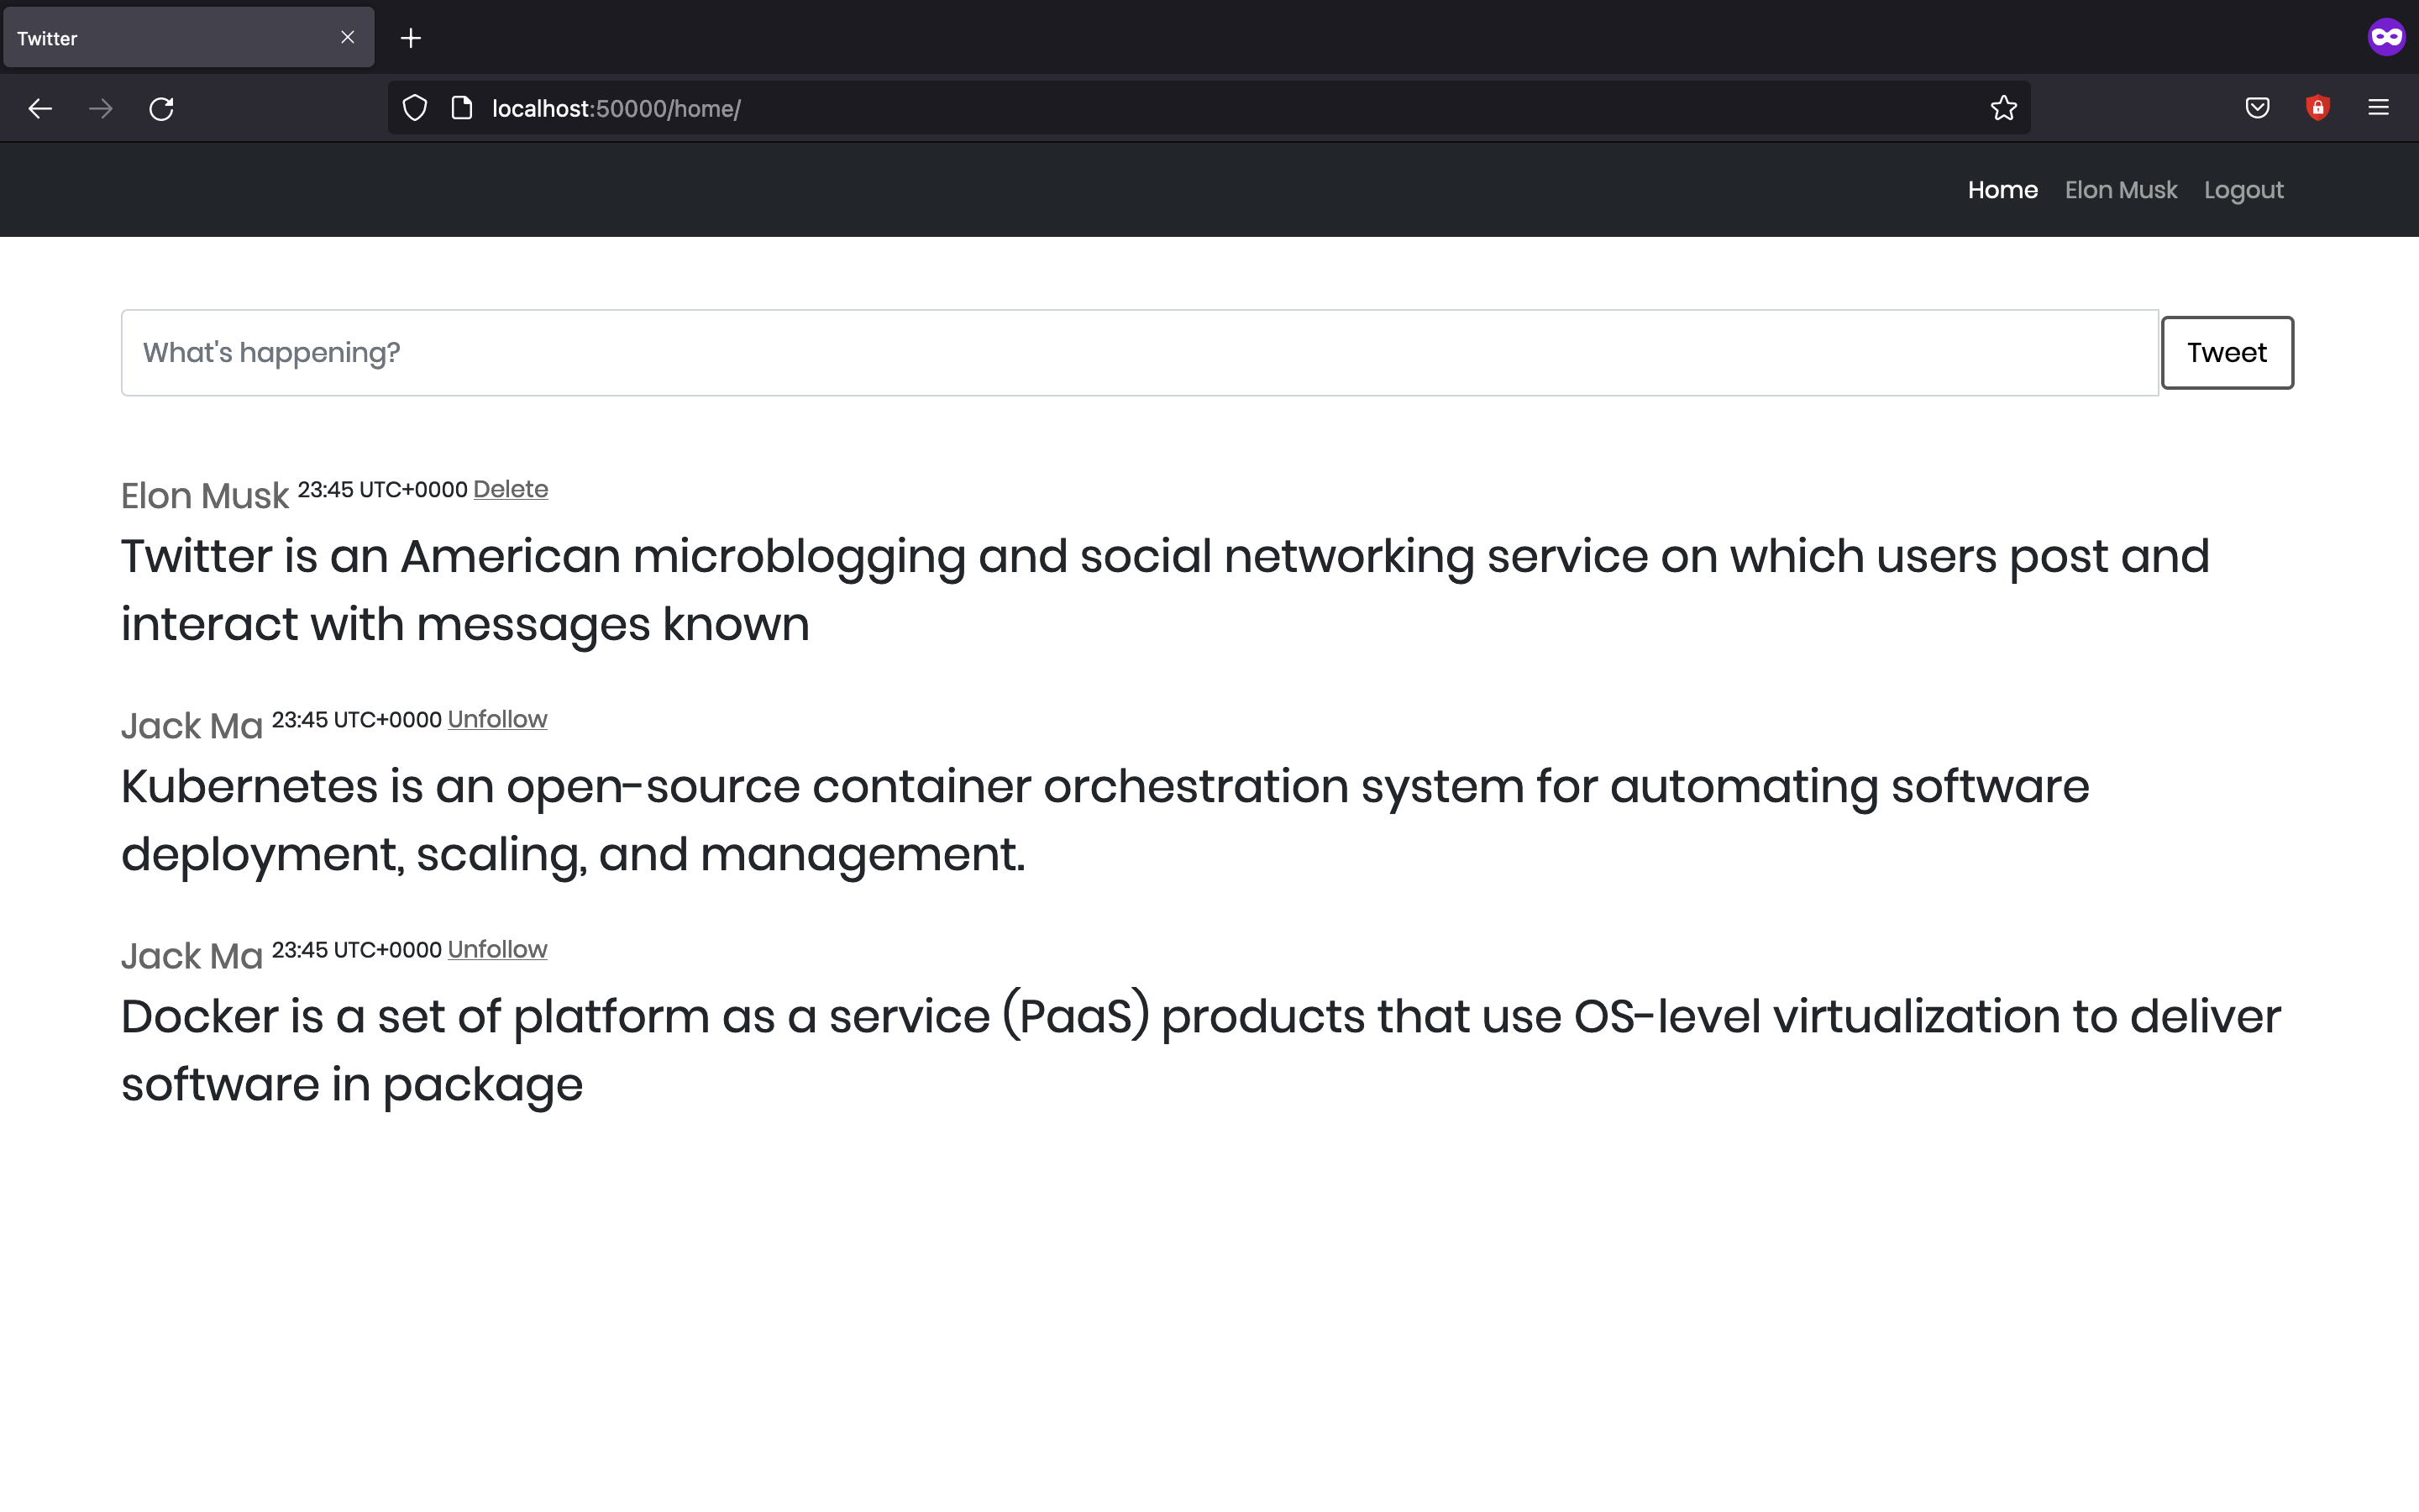Viewport: 2419px width, 1512px height.
Task: Close the Twitter tab
Action: 348,38
